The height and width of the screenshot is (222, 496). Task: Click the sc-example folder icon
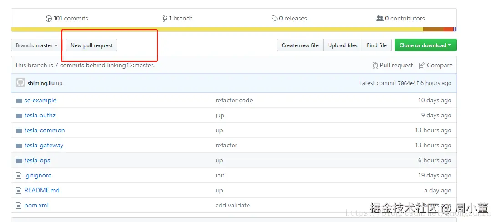click(x=19, y=101)
